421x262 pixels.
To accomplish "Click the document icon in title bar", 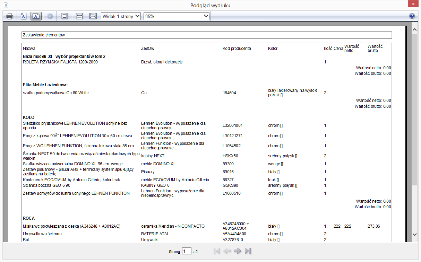I will [6, 5].
